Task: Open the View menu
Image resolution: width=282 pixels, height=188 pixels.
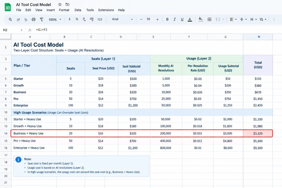Action: click(39, 10)
